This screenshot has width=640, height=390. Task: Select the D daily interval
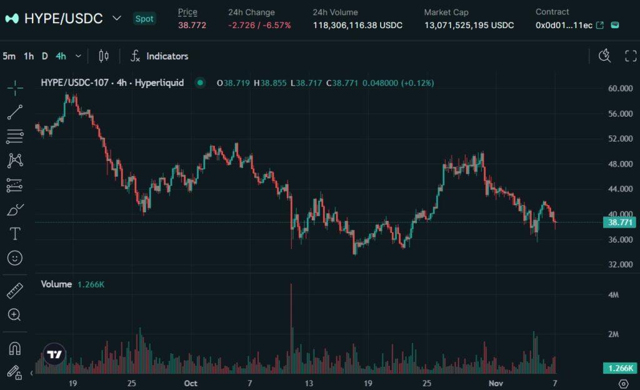click(x=44, y=56)
